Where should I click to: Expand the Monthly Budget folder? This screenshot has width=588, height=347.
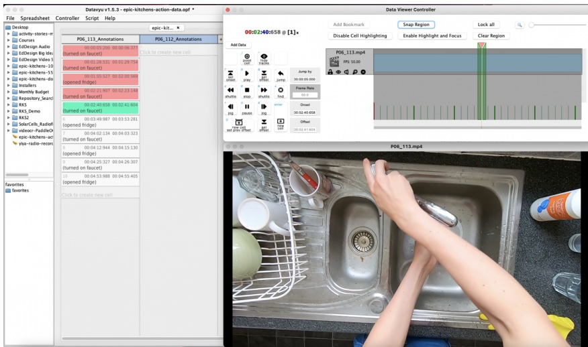click(8, 91)
